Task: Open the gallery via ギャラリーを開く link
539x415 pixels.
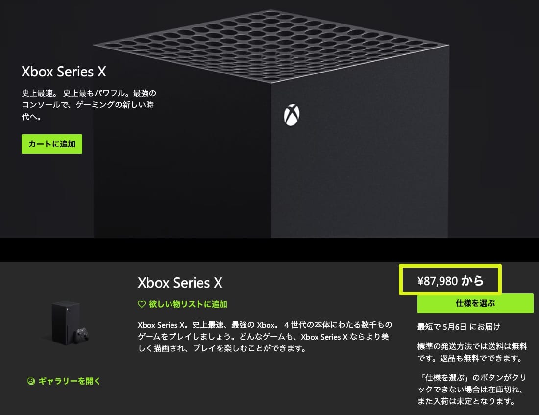Action: click(70, 381)
